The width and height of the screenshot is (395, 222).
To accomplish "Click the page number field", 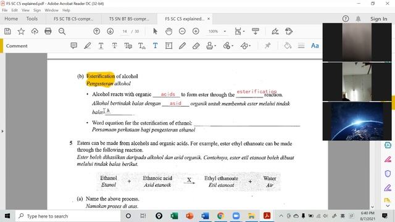I will (125, 31).
